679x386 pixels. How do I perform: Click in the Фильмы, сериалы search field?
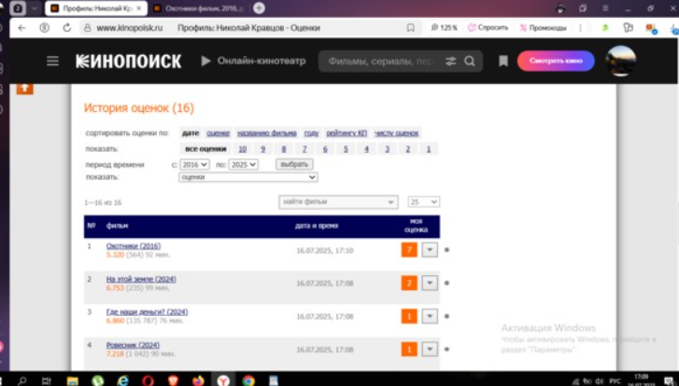click(x=381, y=62)
